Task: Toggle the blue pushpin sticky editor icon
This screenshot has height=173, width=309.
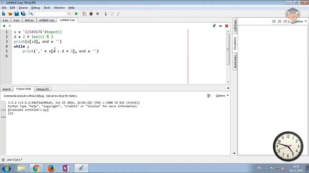Action: coord(214,26)
